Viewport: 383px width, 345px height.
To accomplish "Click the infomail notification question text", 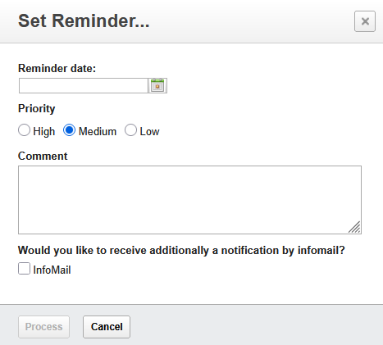I will [181, 251].
